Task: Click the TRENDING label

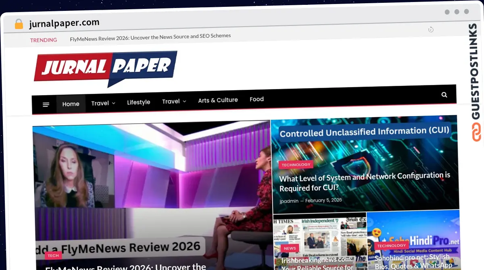Action: tap(43, 40)
